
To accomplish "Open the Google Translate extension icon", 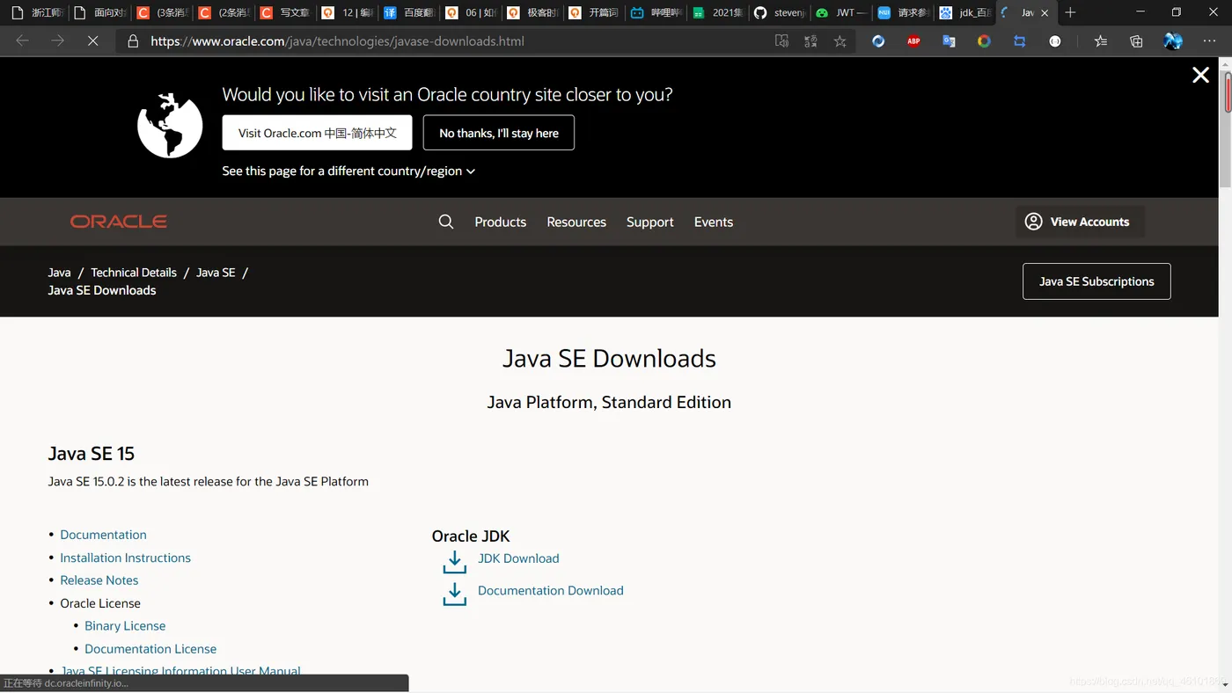I will click(x=949, y=41).
